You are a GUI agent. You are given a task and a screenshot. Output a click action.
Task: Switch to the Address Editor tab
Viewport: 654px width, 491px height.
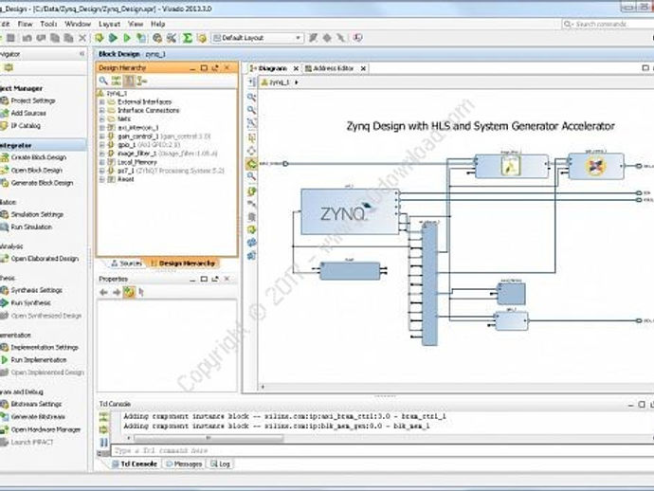[334, 68]
